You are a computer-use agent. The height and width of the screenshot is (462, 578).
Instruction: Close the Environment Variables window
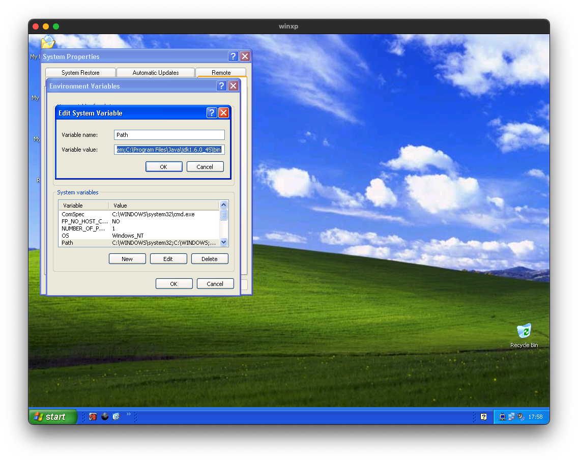tap(233, 86)
